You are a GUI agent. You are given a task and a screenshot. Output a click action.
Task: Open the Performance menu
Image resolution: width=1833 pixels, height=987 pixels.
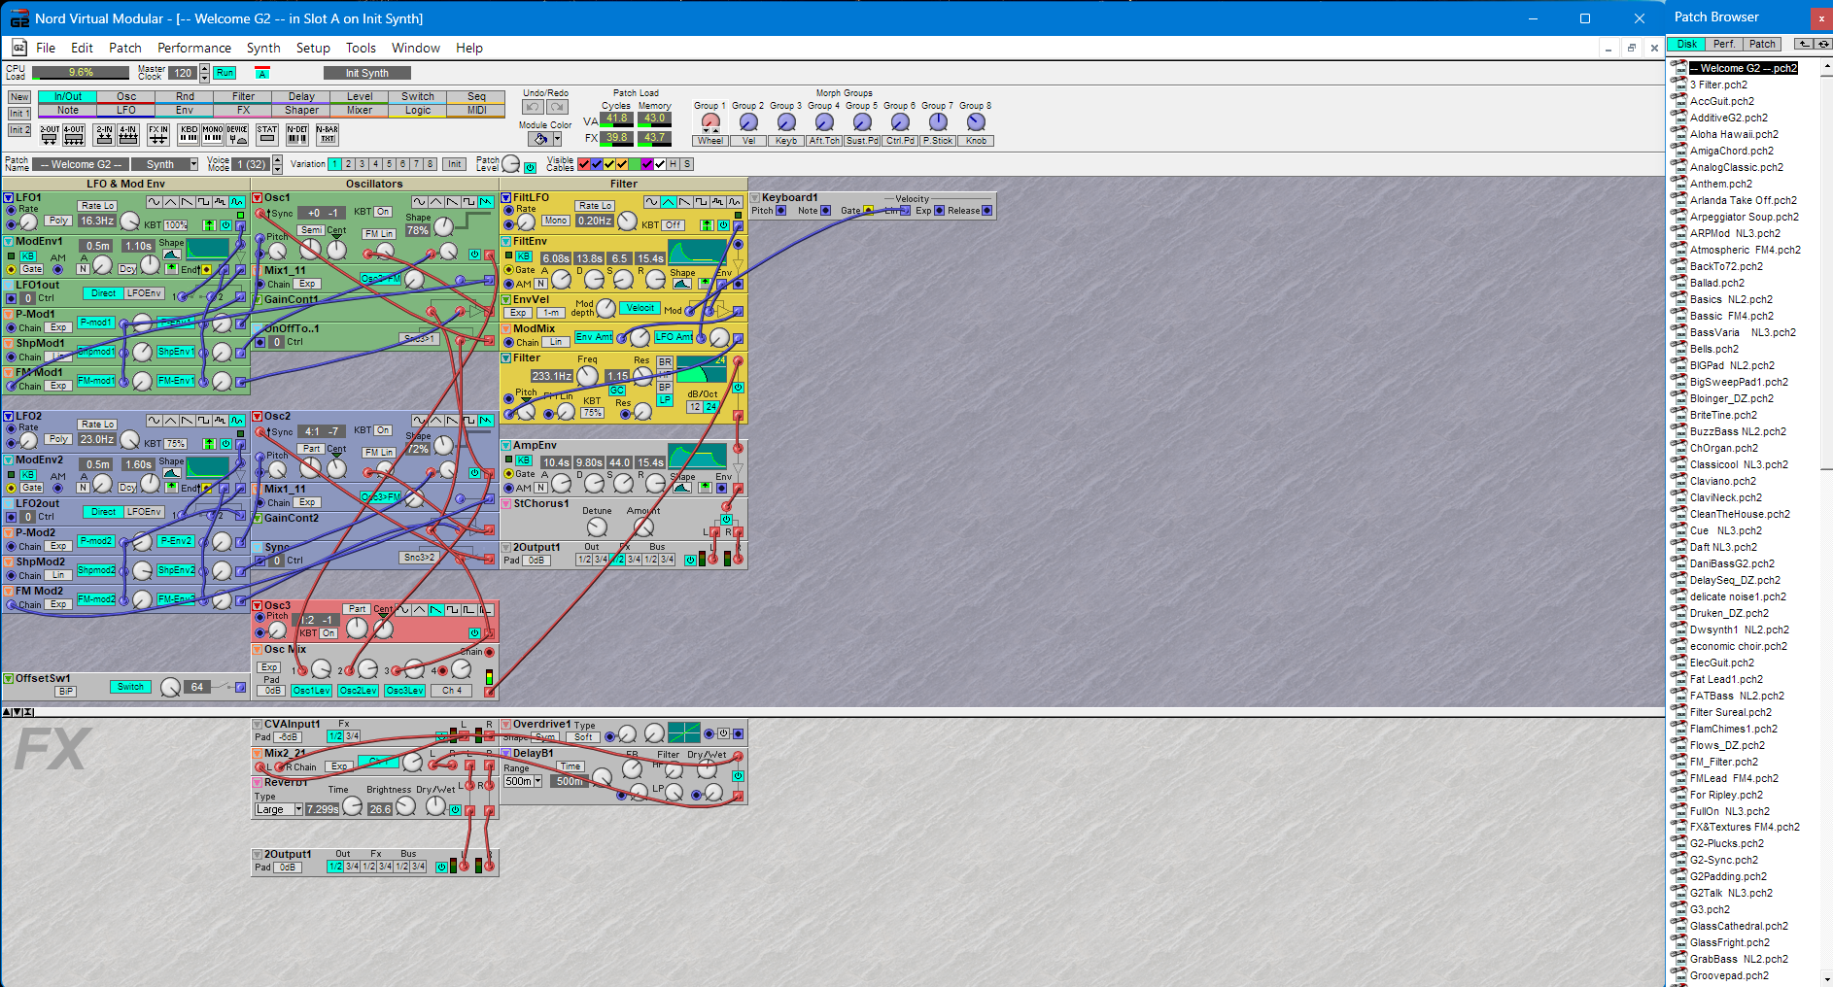194,48
